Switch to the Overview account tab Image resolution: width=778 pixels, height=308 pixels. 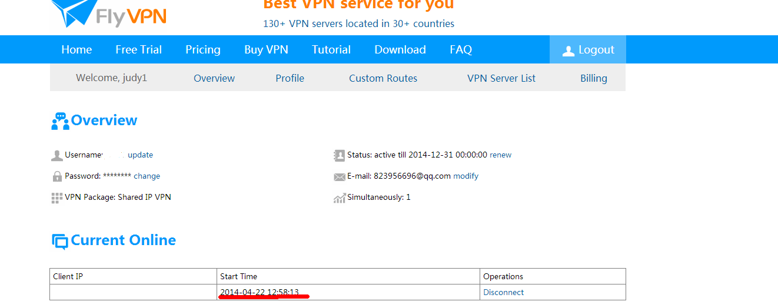coord(214,78)
